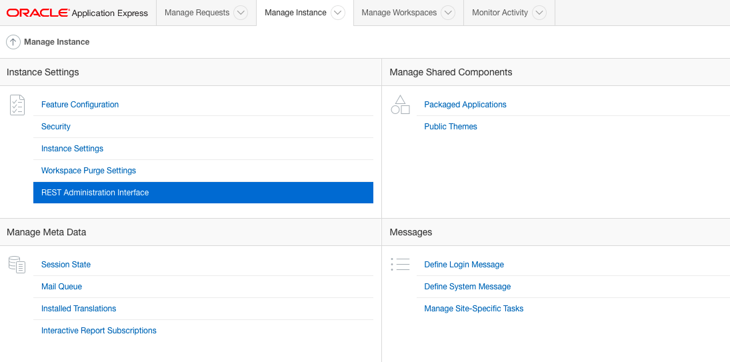Click the Instance Settings checklist icon
The width and height of the screenshot is (730, 362).
point(17,105)
